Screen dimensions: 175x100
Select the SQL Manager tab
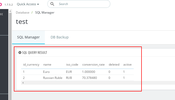point(28,37)
